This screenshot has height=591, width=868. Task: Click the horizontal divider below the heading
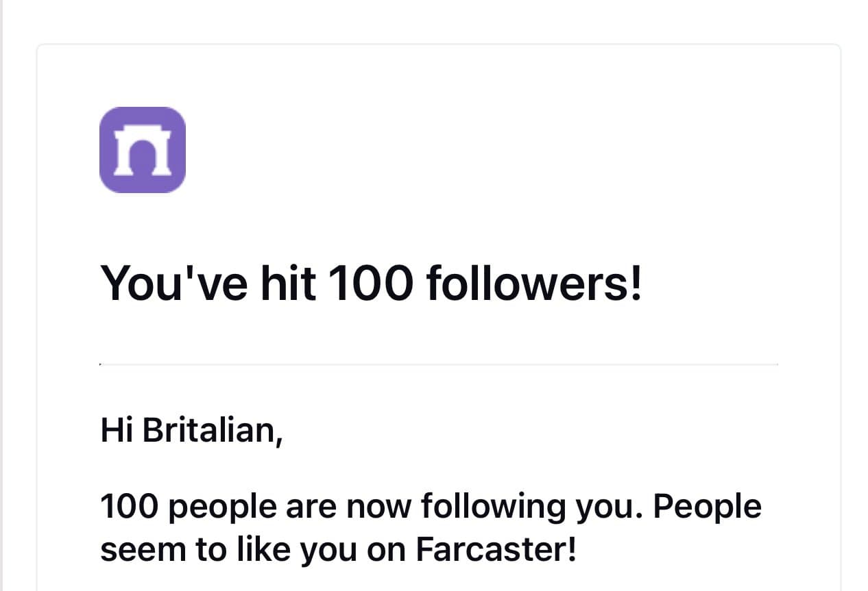439,364
